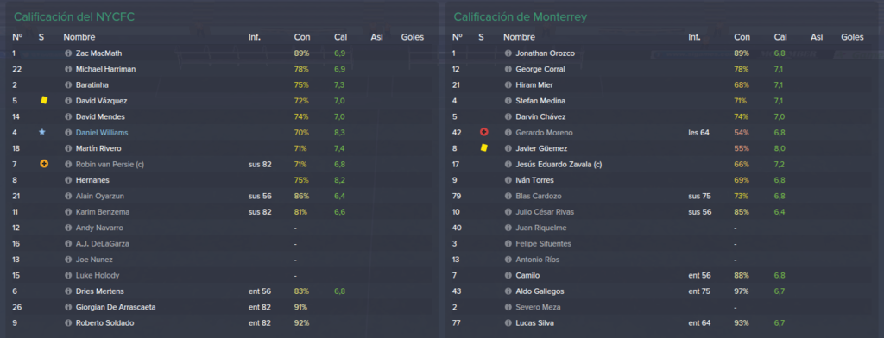Open info icon beside Jonathan Orozco

pyautogui.click(x=508, y=53)
